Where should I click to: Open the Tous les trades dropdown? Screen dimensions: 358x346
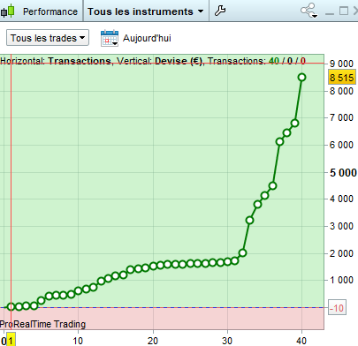click(x=48, y=38)
